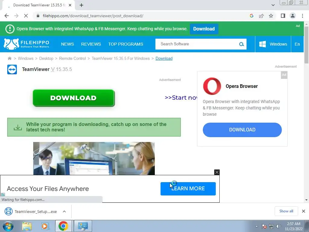Click Show all downloads

tap(286, 211)
